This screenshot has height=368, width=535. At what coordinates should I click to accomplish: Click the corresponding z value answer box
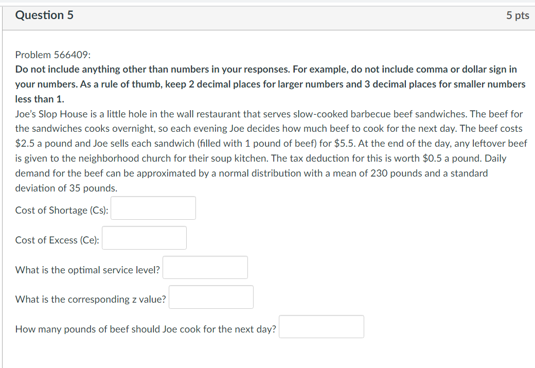click(211, 297)
